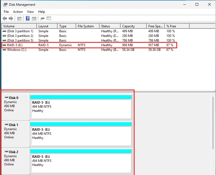216x175 pixels.
Task: Open the Settings checklist toolbar icon
Action: click(x=49, y=18)
